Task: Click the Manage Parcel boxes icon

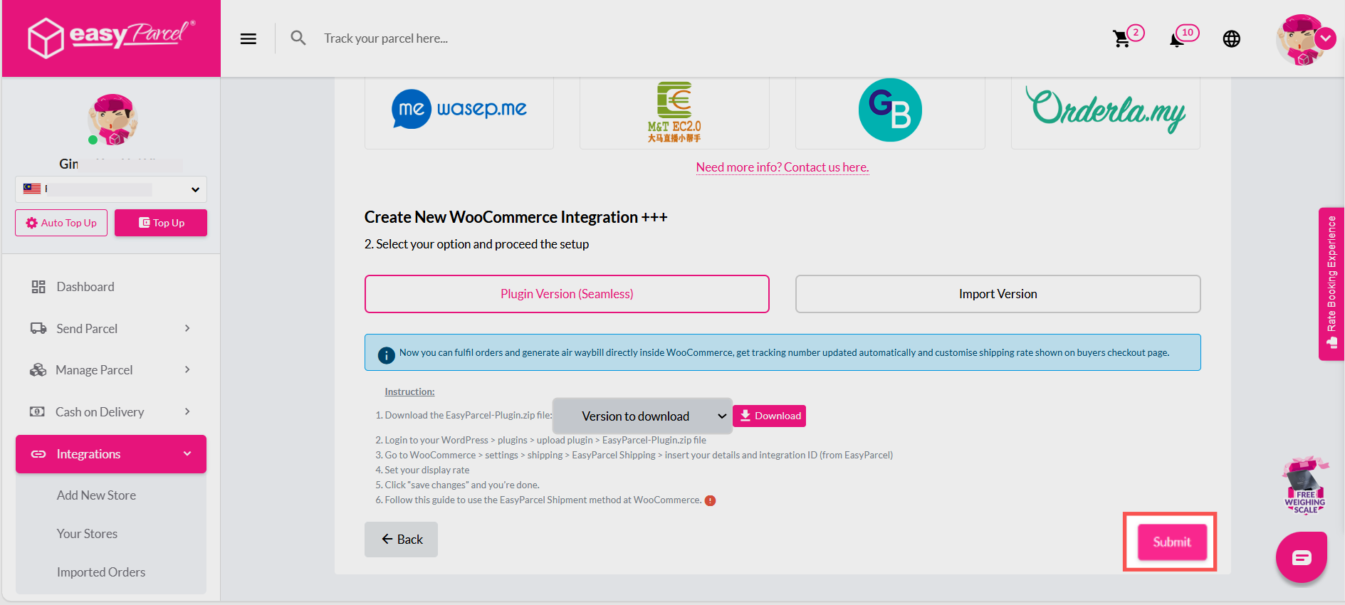Action: click(38, 370)
